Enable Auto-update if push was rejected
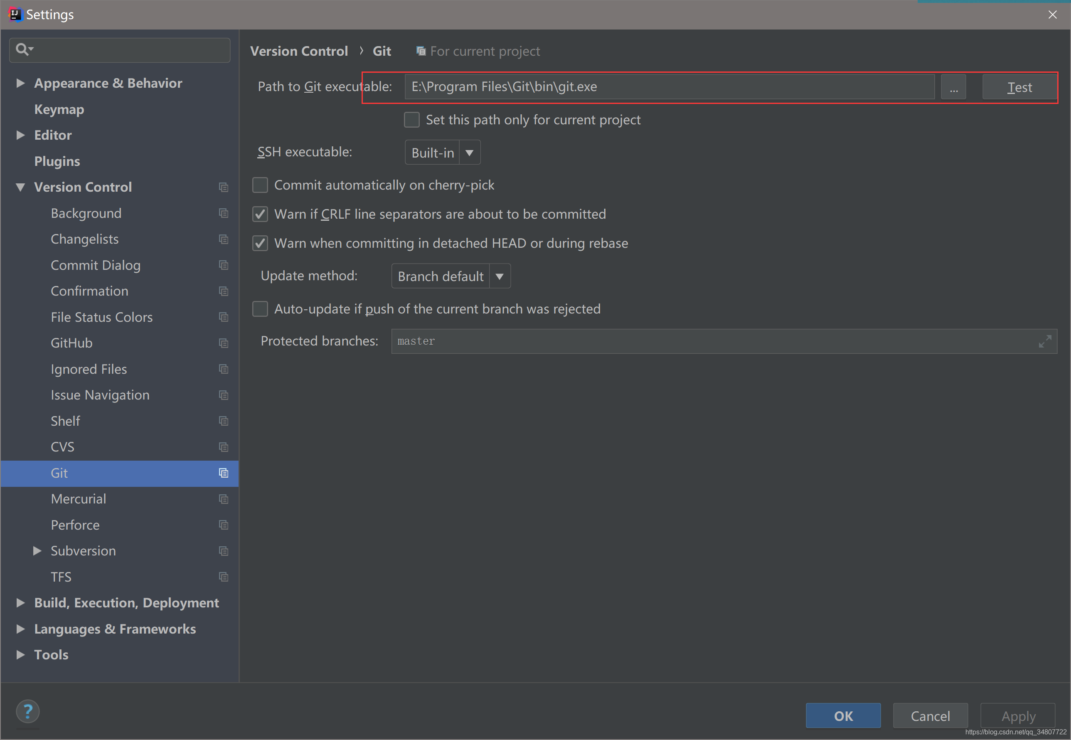 click(x=260, y=309)
